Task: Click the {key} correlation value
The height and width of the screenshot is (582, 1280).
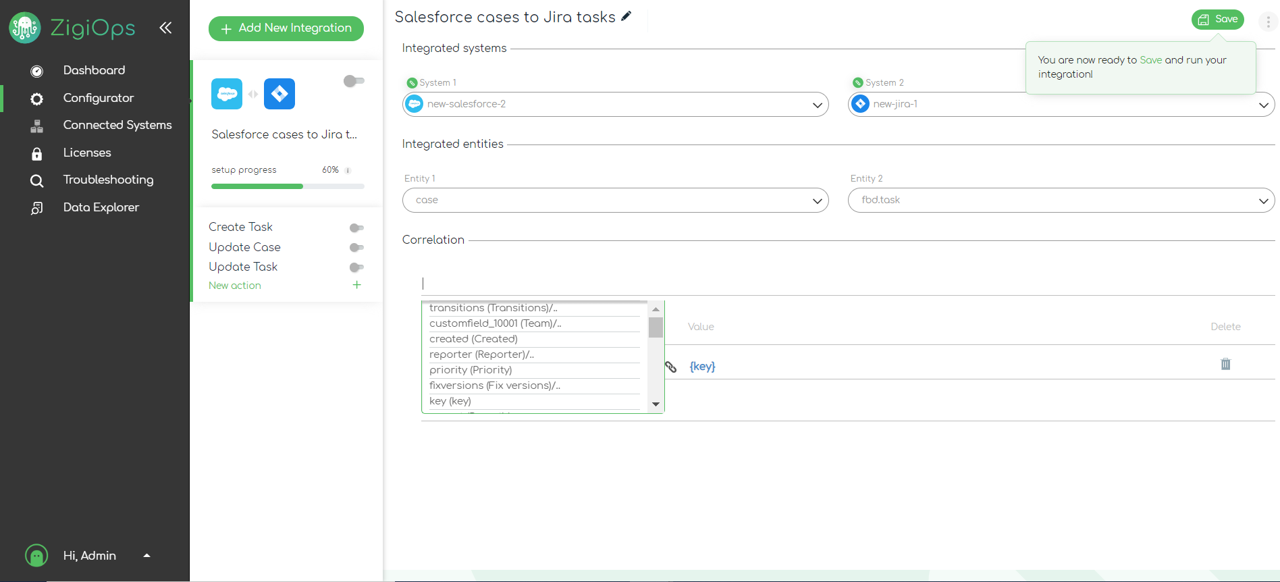Action: (x=702, y=367)
